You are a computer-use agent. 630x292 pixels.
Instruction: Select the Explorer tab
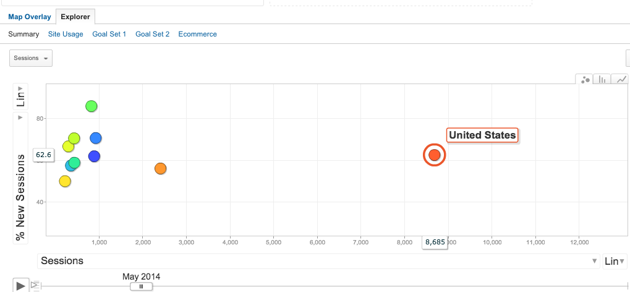[75, 17]
